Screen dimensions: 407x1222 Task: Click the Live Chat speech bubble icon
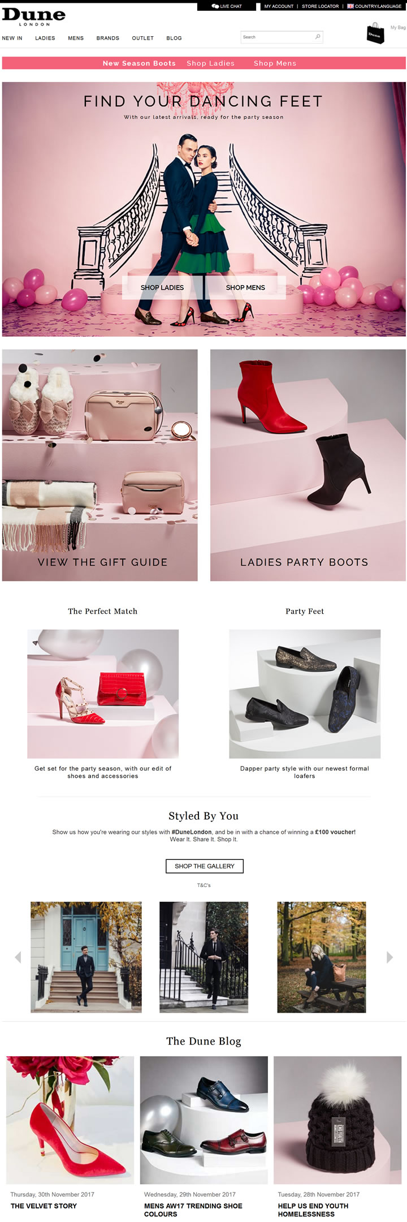click(x=215, y=6)
